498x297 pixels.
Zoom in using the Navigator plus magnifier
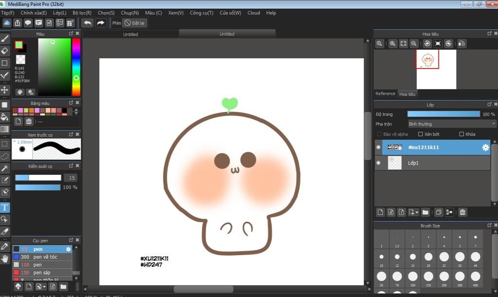tap(392, 44)
